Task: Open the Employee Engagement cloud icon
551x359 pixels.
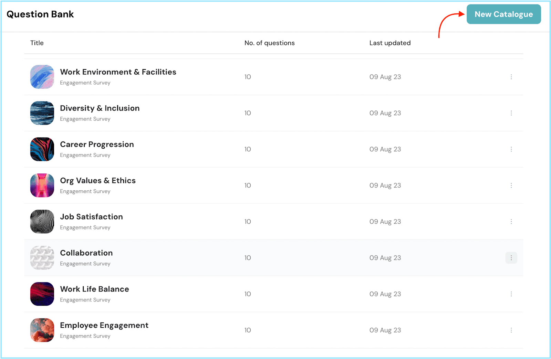Action: click(42, 330)
